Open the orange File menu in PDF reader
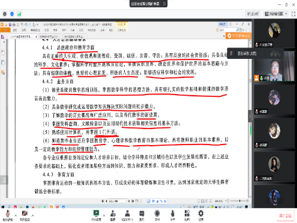Screen dimensions: 297x223 coord(5,30)
